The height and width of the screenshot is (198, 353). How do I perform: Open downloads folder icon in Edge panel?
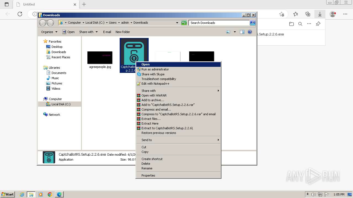click(292, 24)
